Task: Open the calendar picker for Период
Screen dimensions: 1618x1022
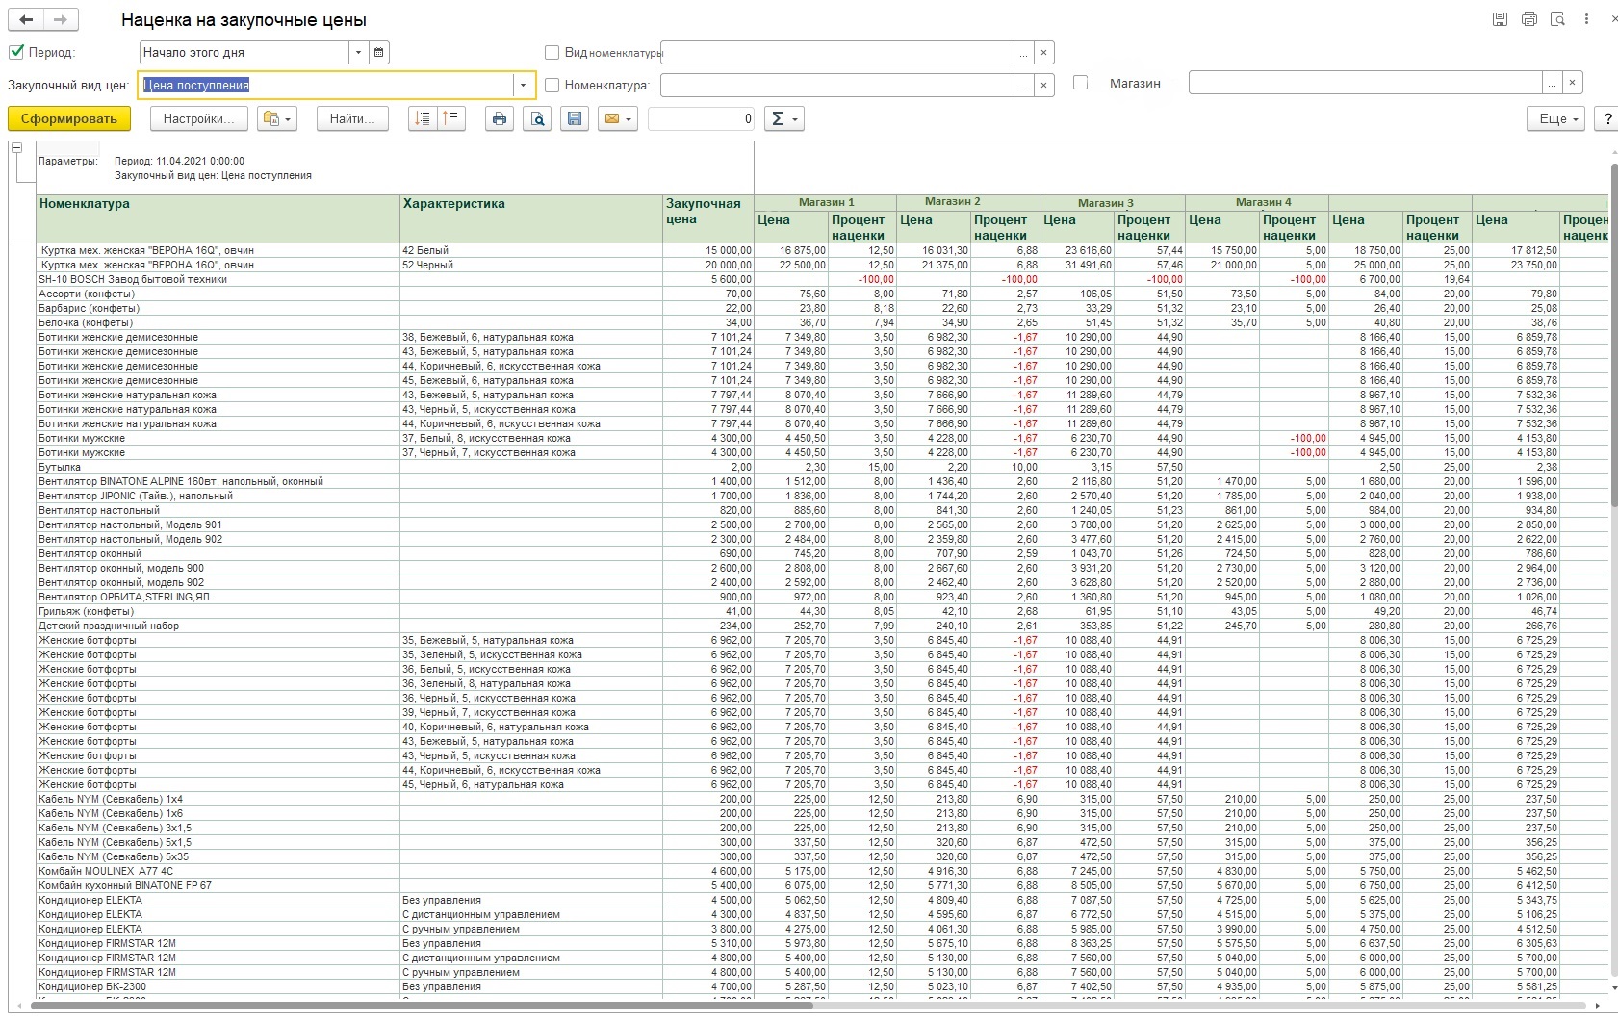Action: (379, 53)
